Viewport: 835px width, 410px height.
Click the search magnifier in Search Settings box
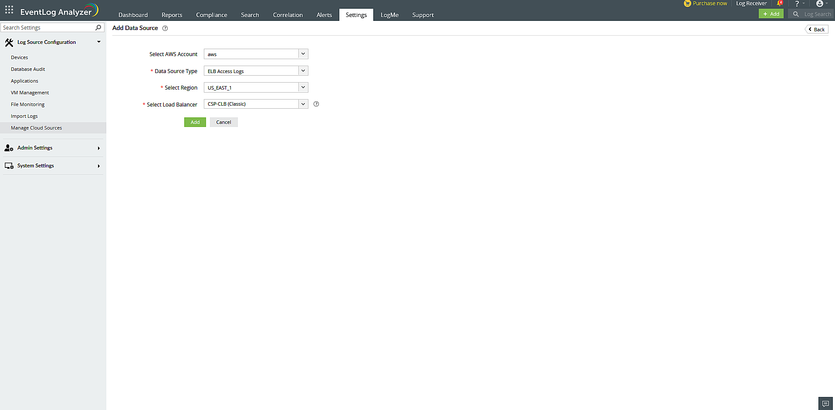[x=99, y=27]
